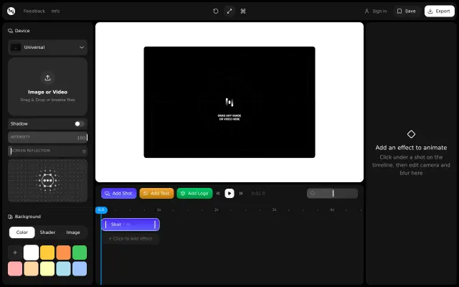Viewport: 459px width, 287px height.
Task: Adjust the Screen Reflection slider
Action: click(x=48, y=151)
